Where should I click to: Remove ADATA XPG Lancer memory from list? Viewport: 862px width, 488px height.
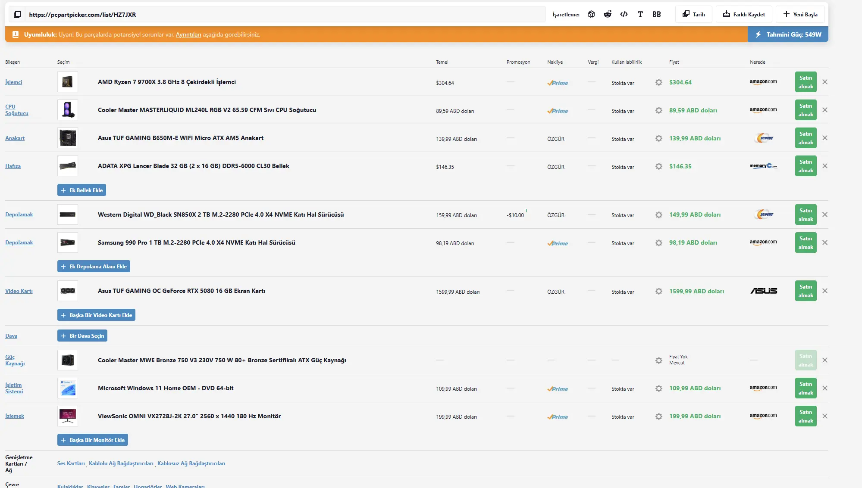pyautogui.click(x=825, y=166)
